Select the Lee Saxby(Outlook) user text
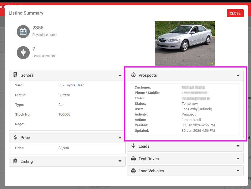251x189 pixels. [x=197, y=109]
